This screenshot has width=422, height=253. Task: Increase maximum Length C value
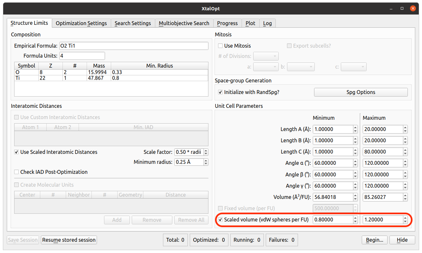click(405, 150)
